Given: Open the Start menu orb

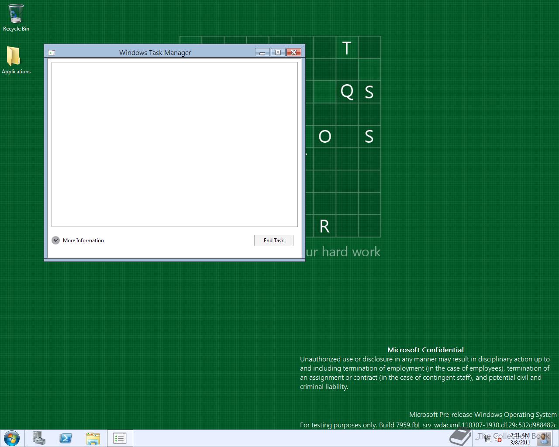Looking at the screenshot, I should pyautogui.click(x=11, y=438).
